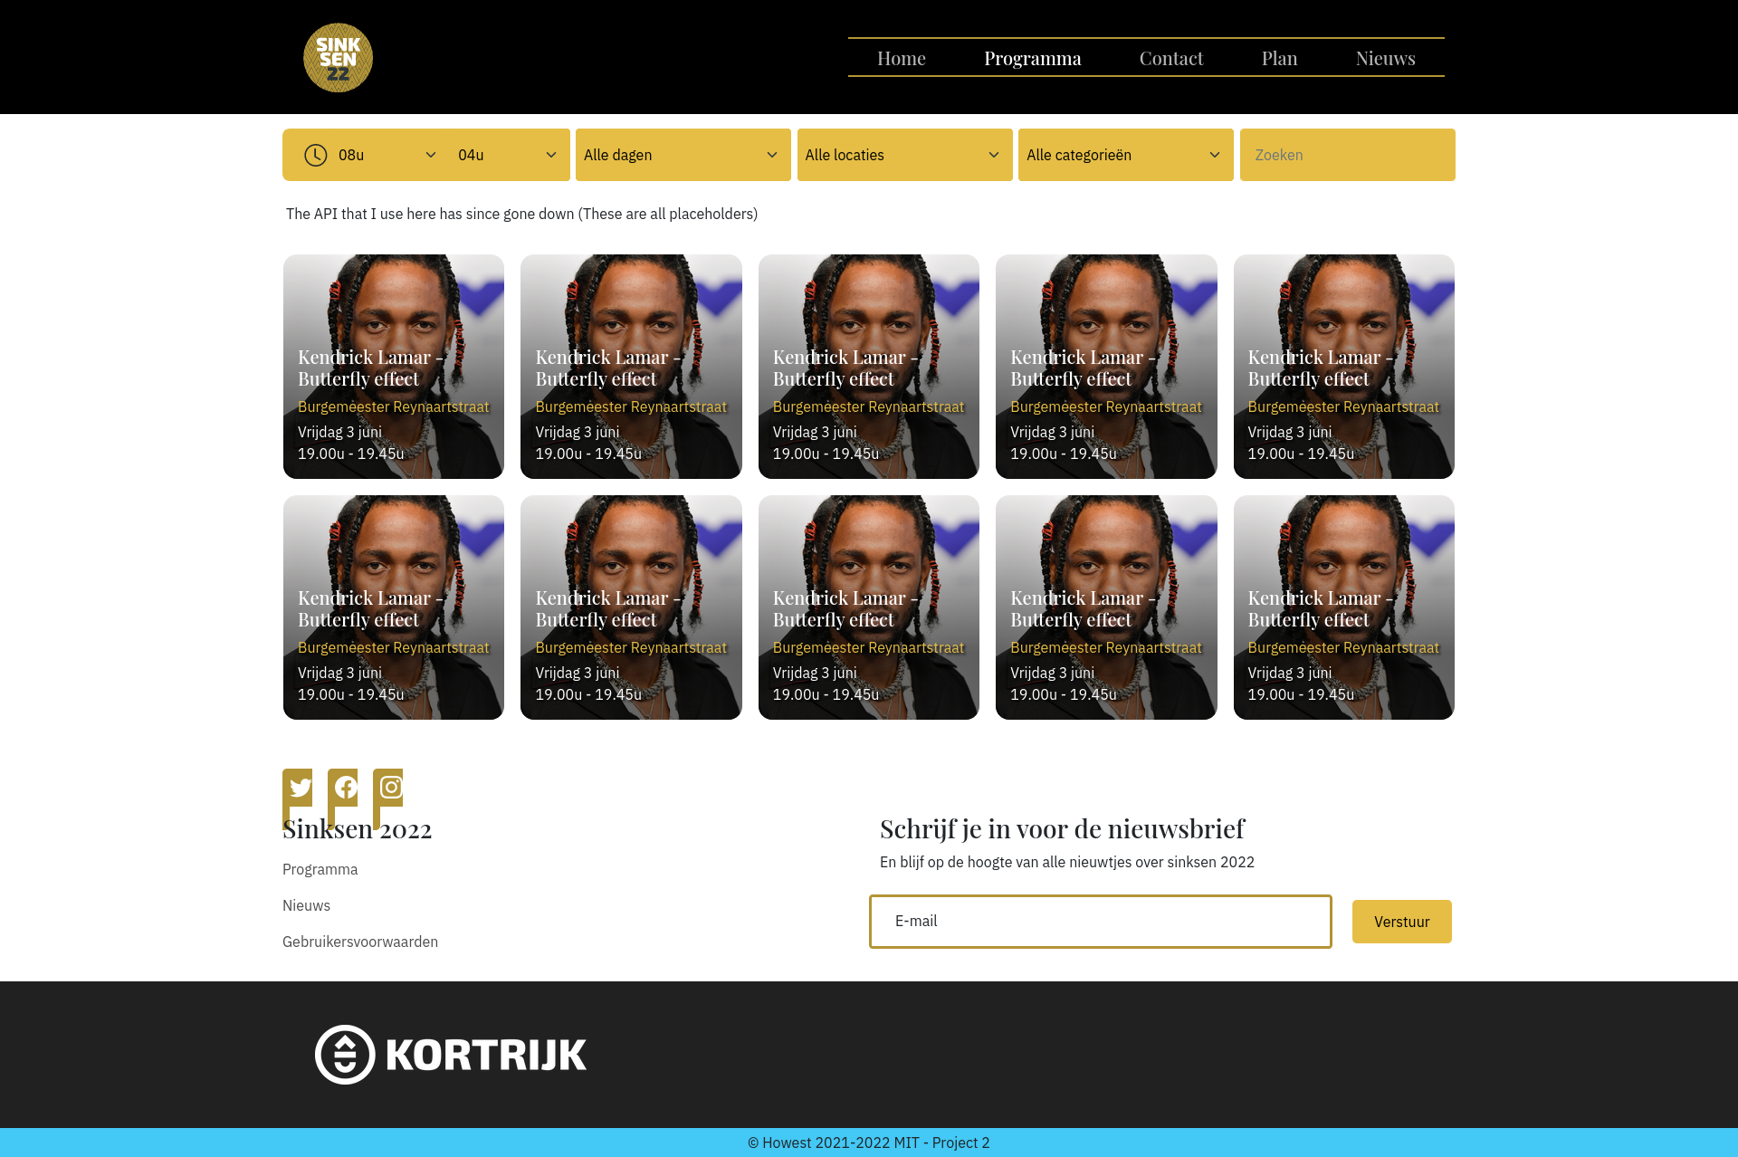The width and height of the screenshot is (1738, 1157).
Task: Select Programma in the top navigation
Action: point(1033,58)
